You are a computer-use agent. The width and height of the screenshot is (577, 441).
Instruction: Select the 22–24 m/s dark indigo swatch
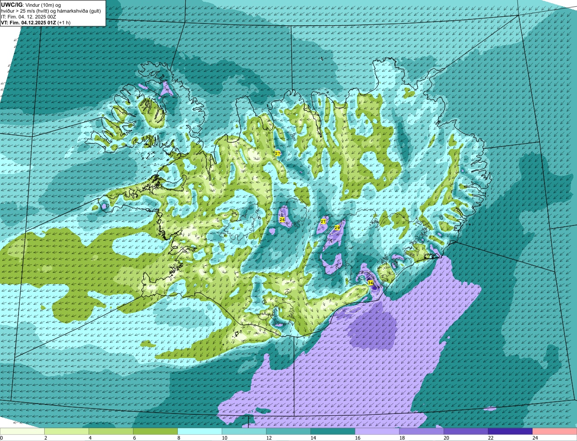coord(510,432)
